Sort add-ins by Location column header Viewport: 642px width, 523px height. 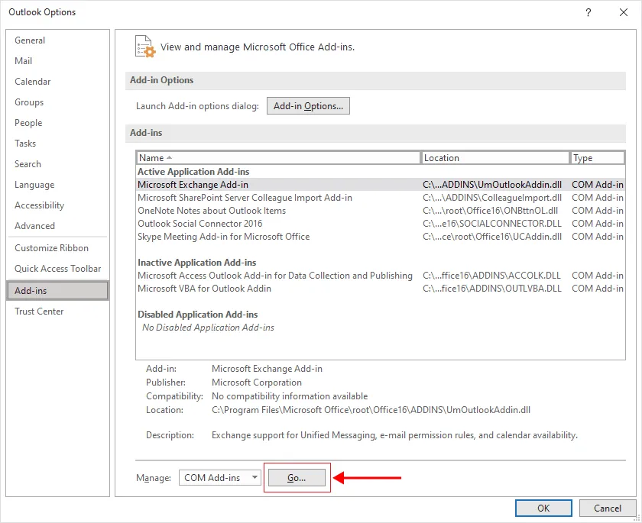495,158
